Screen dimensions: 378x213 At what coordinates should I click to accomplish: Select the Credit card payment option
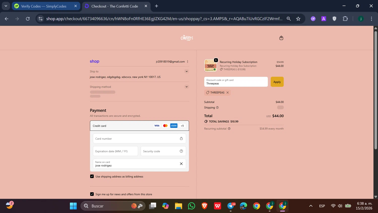pos(139,126)
